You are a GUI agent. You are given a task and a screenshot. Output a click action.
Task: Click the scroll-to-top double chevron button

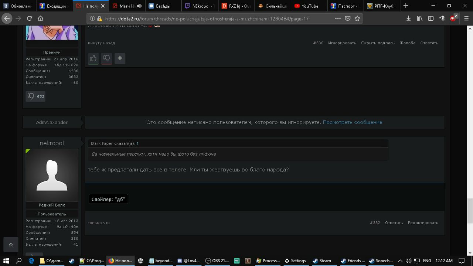[11, 245]
